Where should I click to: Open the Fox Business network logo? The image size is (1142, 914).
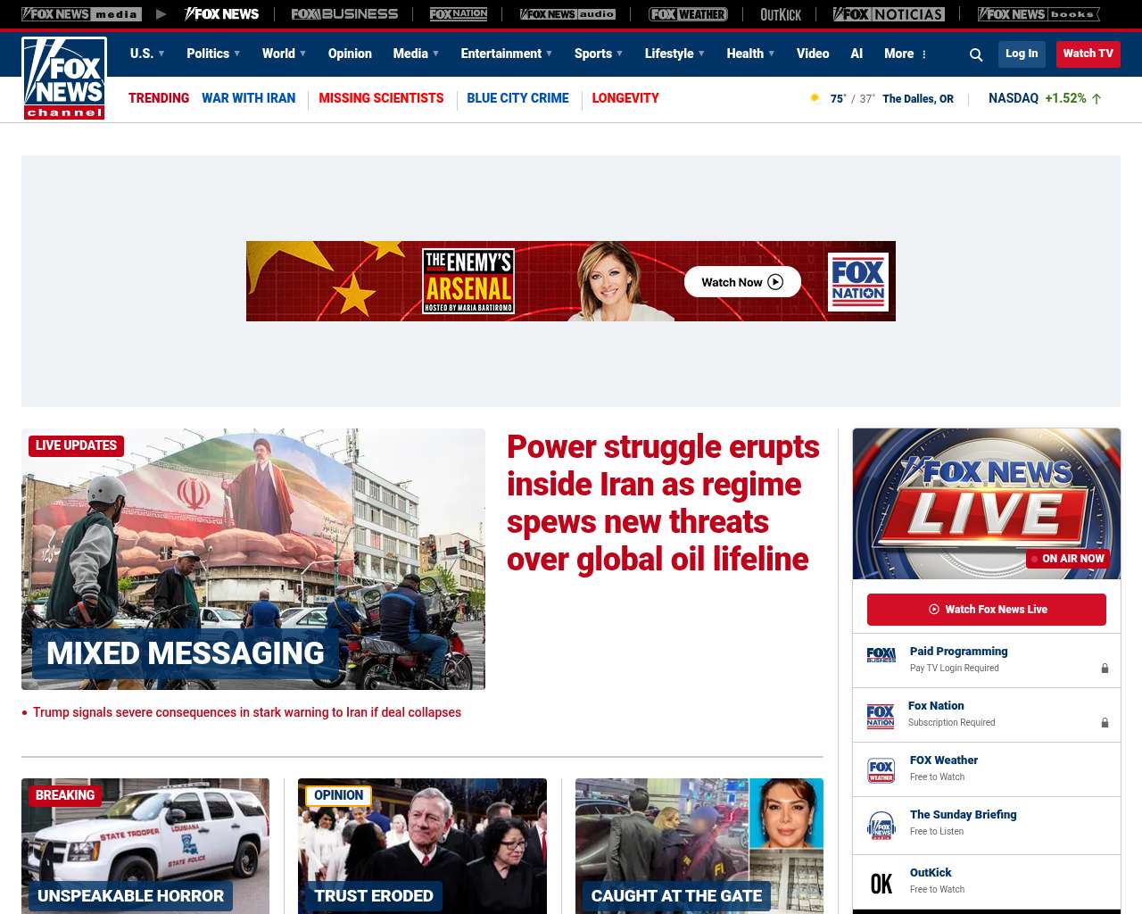[x=344, y=14]
